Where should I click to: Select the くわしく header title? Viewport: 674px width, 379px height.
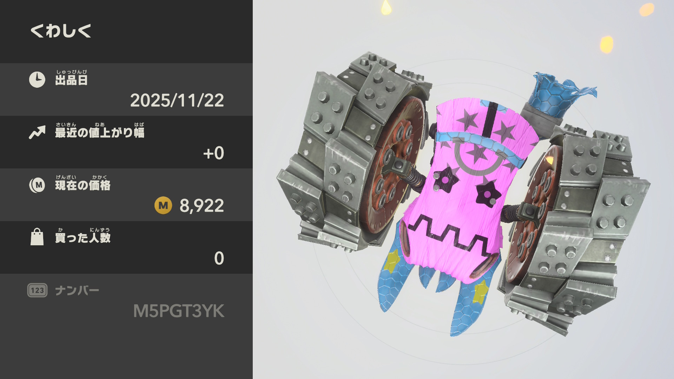[61, 31]
